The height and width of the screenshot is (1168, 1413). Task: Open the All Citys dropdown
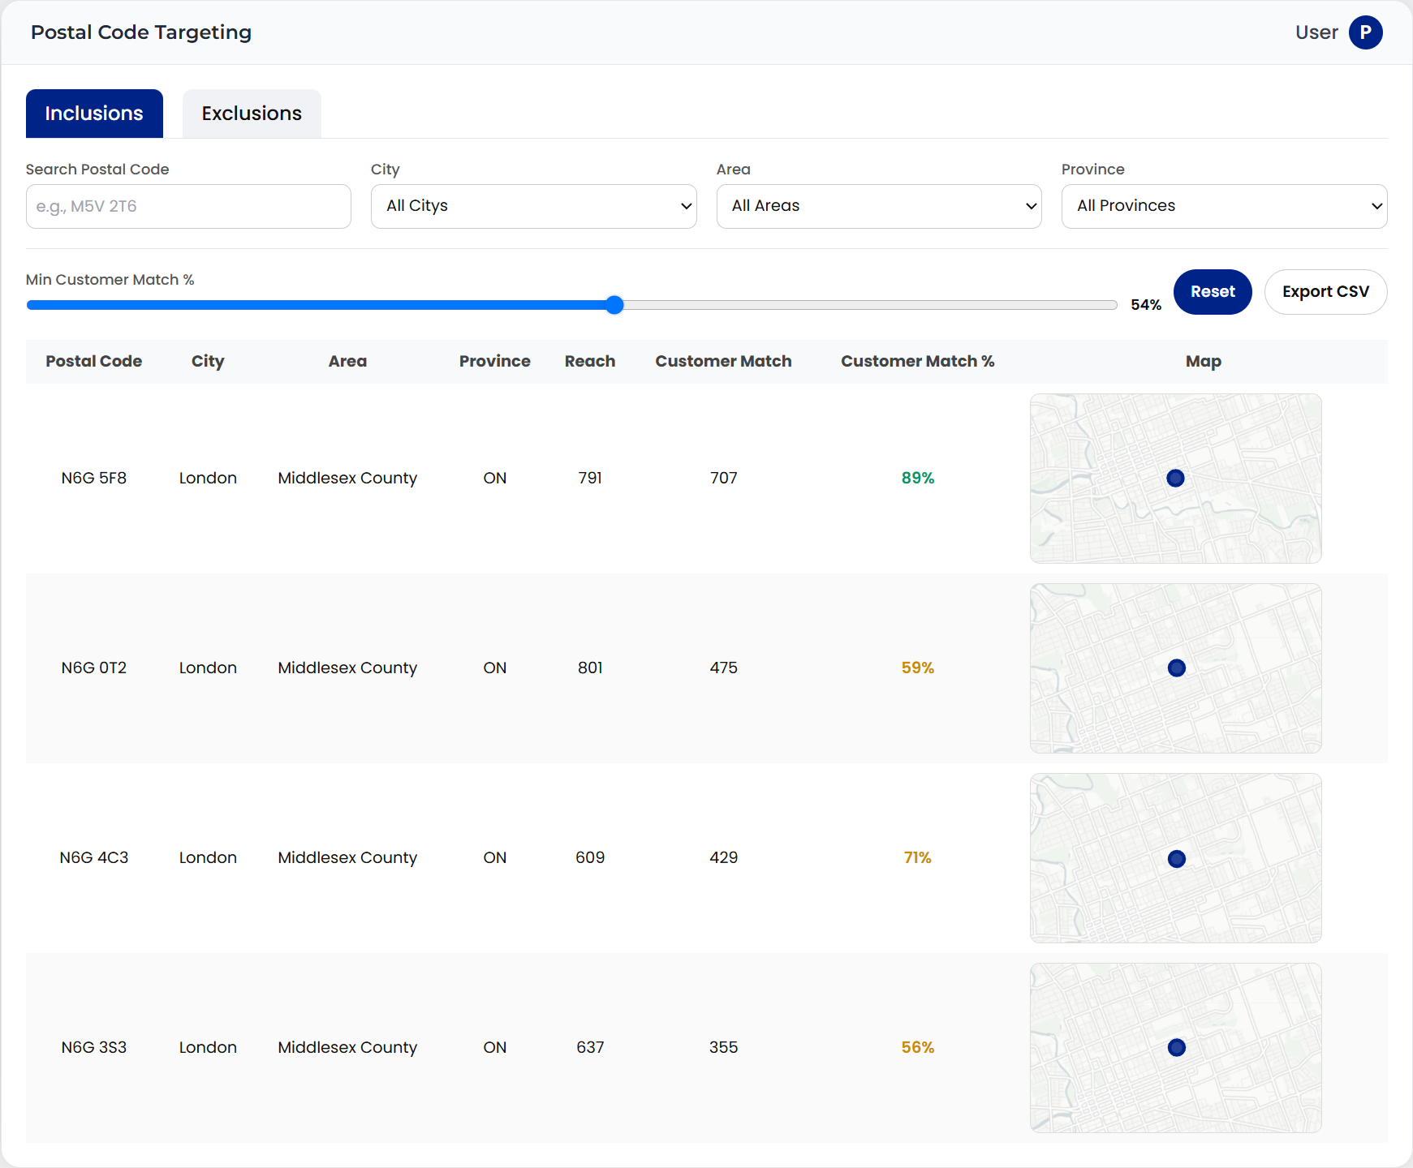coord(533,206)
